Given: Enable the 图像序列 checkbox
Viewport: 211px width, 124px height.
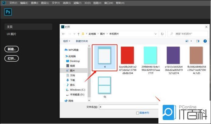Looking at the screenshot, I should [138, 113].
